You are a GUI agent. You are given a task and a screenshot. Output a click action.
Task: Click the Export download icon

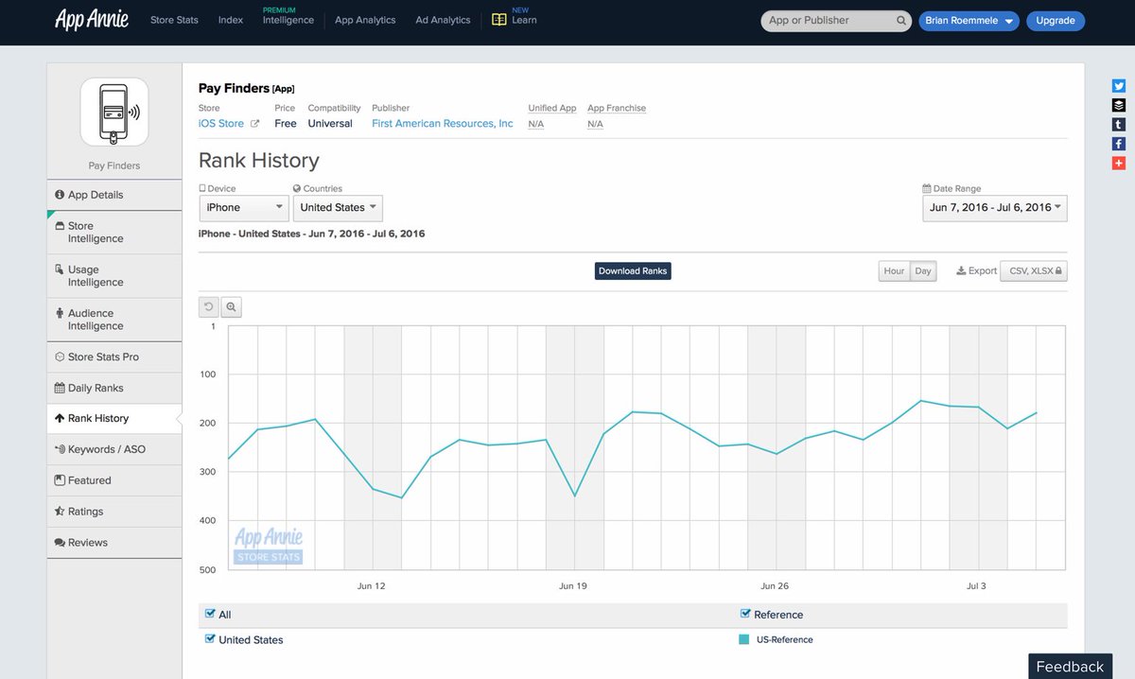click(961, 270)
